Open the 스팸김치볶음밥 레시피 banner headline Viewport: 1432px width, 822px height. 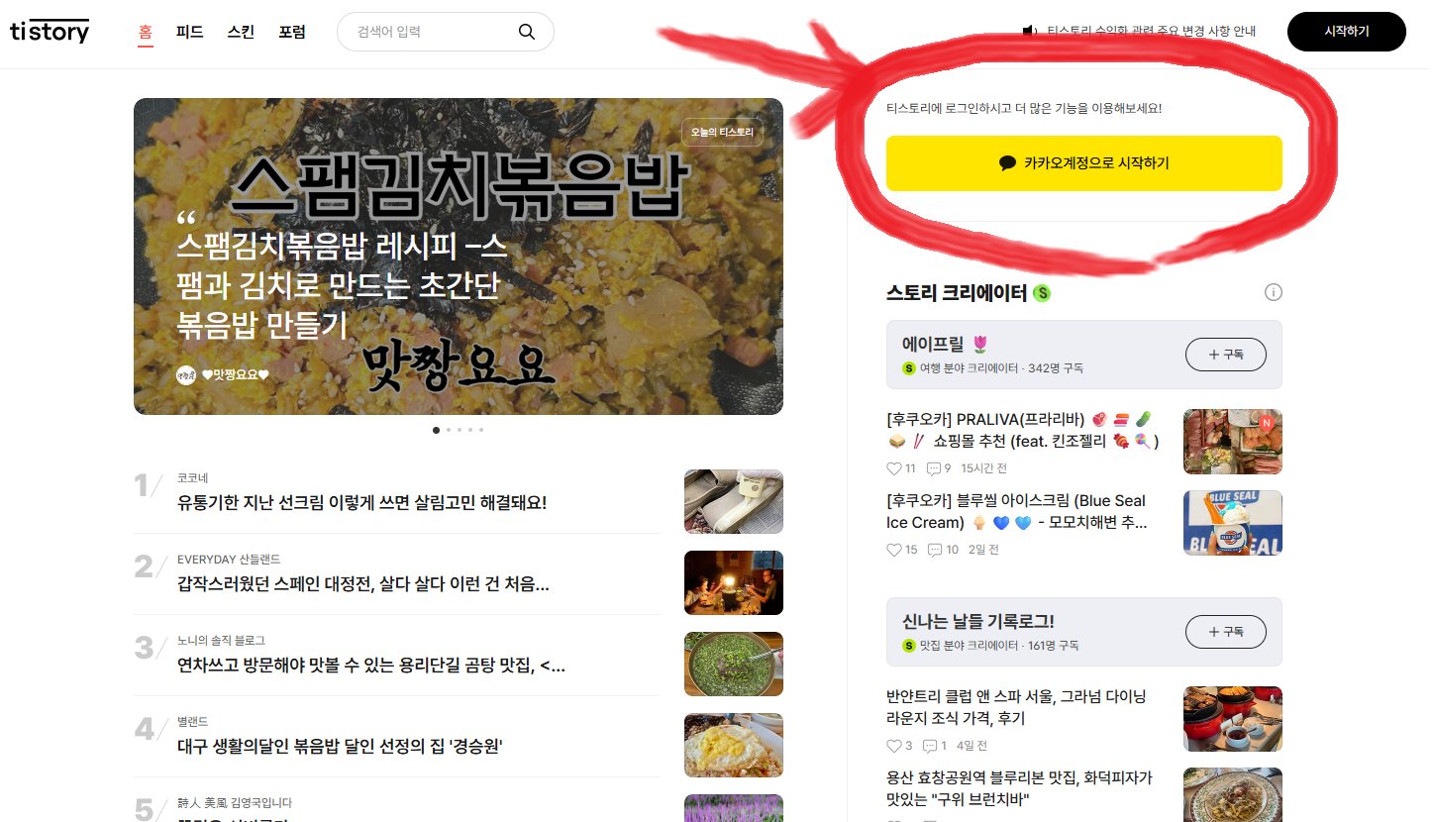(x=342, y=287)
